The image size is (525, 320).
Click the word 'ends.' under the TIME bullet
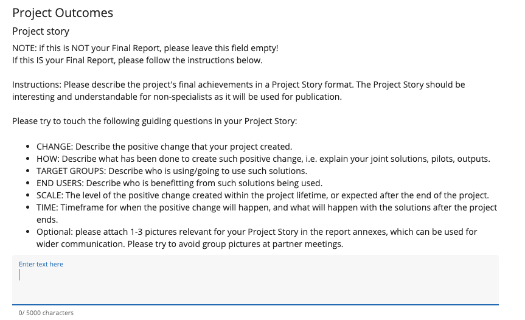pos(47,220)
